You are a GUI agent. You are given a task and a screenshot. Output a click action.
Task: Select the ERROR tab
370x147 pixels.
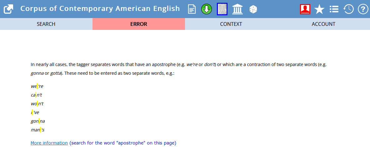pos(139,24)
